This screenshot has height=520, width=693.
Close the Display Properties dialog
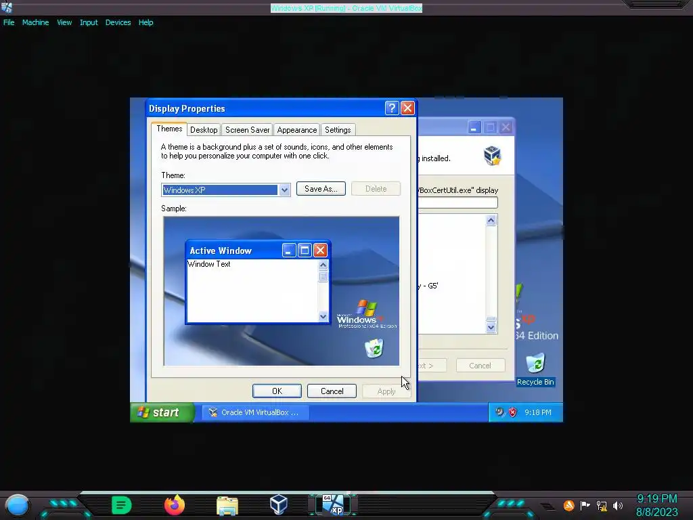(x=407, y=108)
